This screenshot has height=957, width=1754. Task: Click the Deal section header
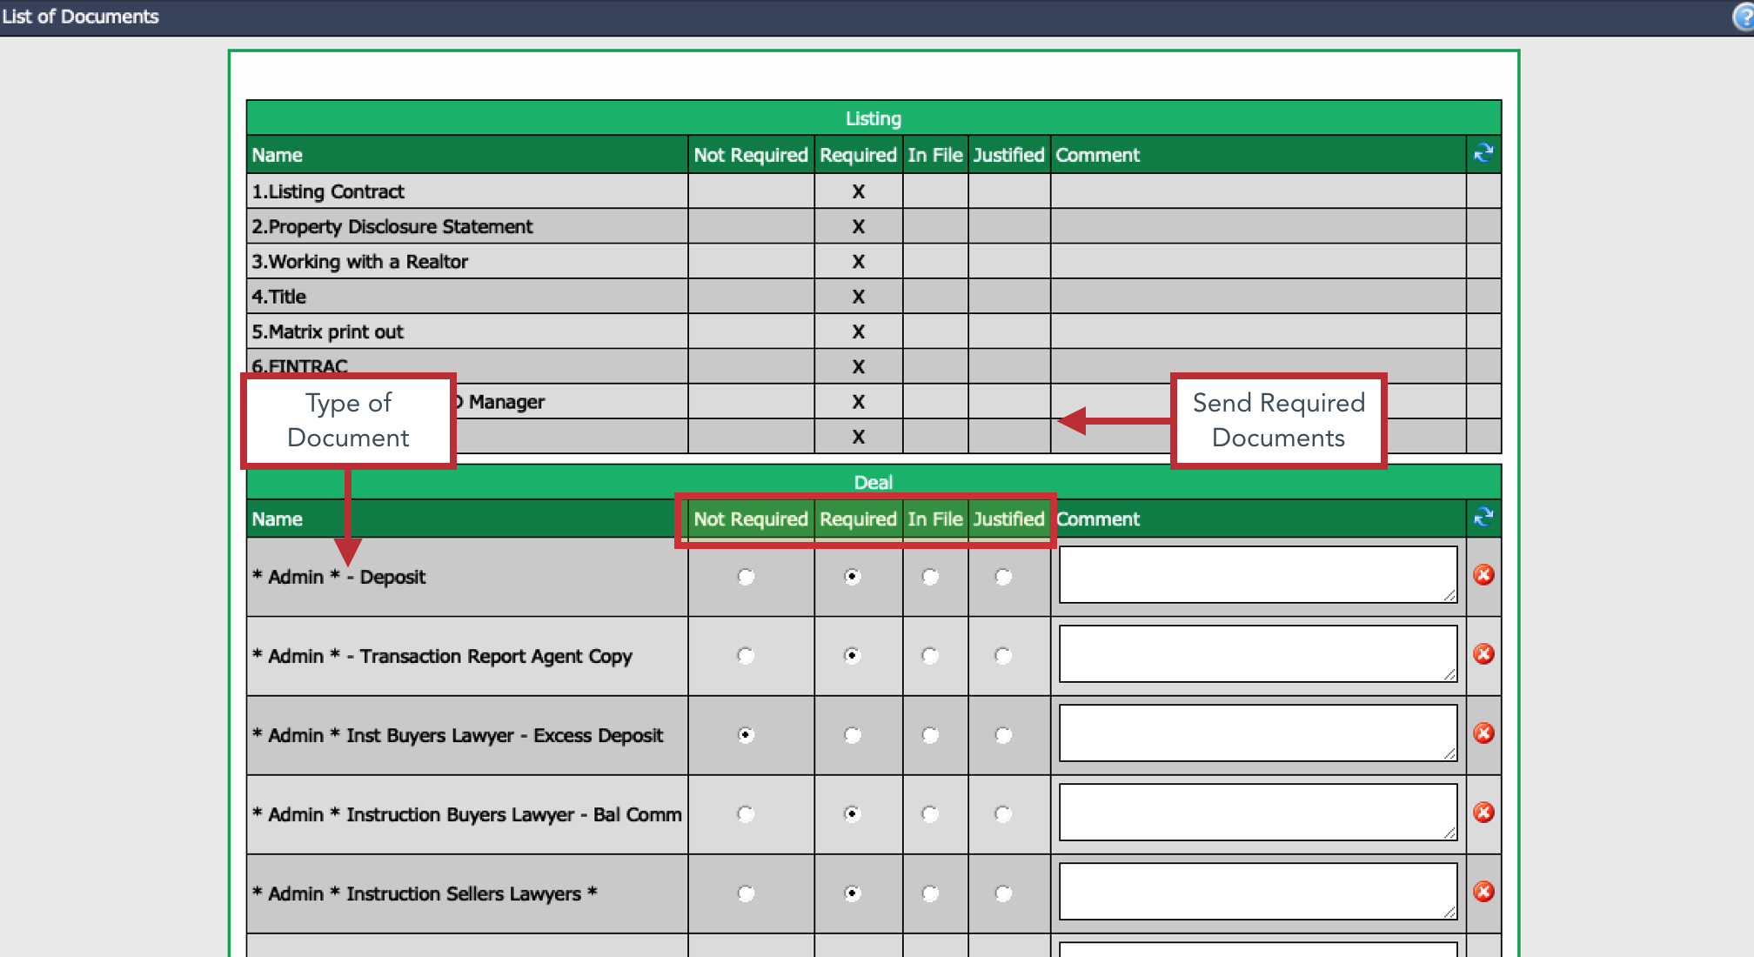coord(874,482)
